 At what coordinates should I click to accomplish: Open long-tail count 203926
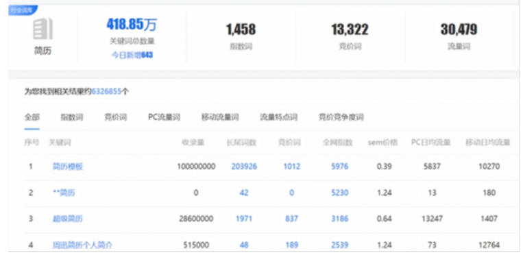244,167
